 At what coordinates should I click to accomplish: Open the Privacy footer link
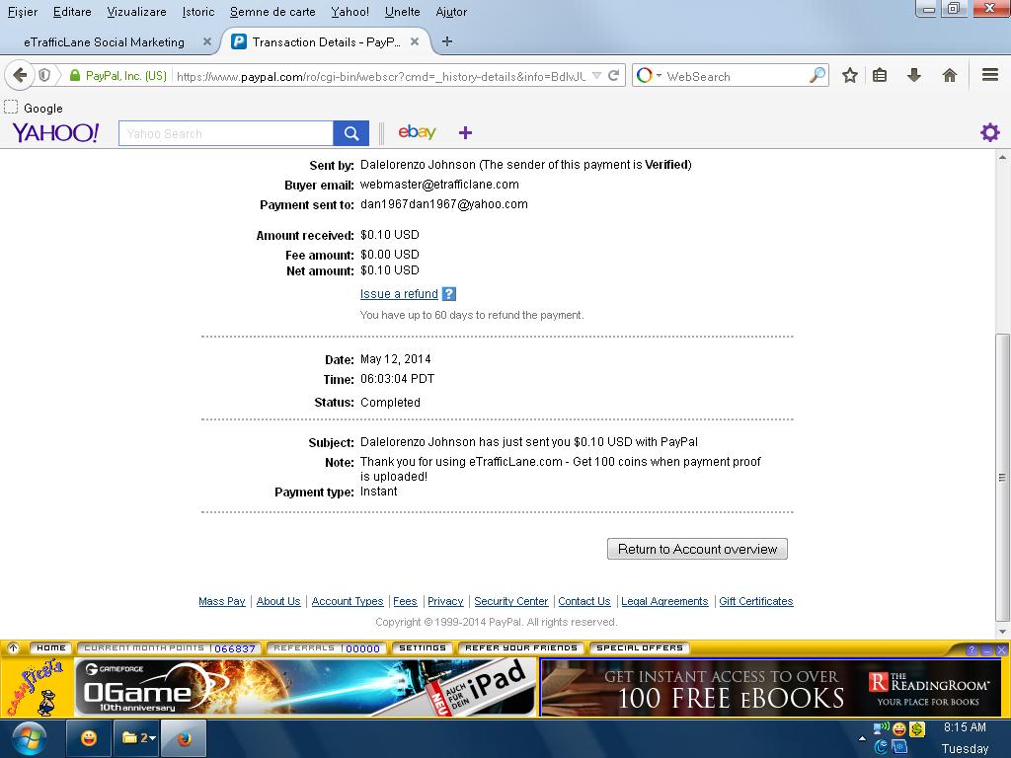[x=445, y=601]
